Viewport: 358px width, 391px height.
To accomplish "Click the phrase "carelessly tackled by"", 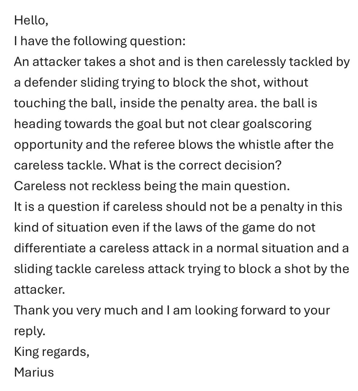I will pyautogui.click(x=287, y=62).
